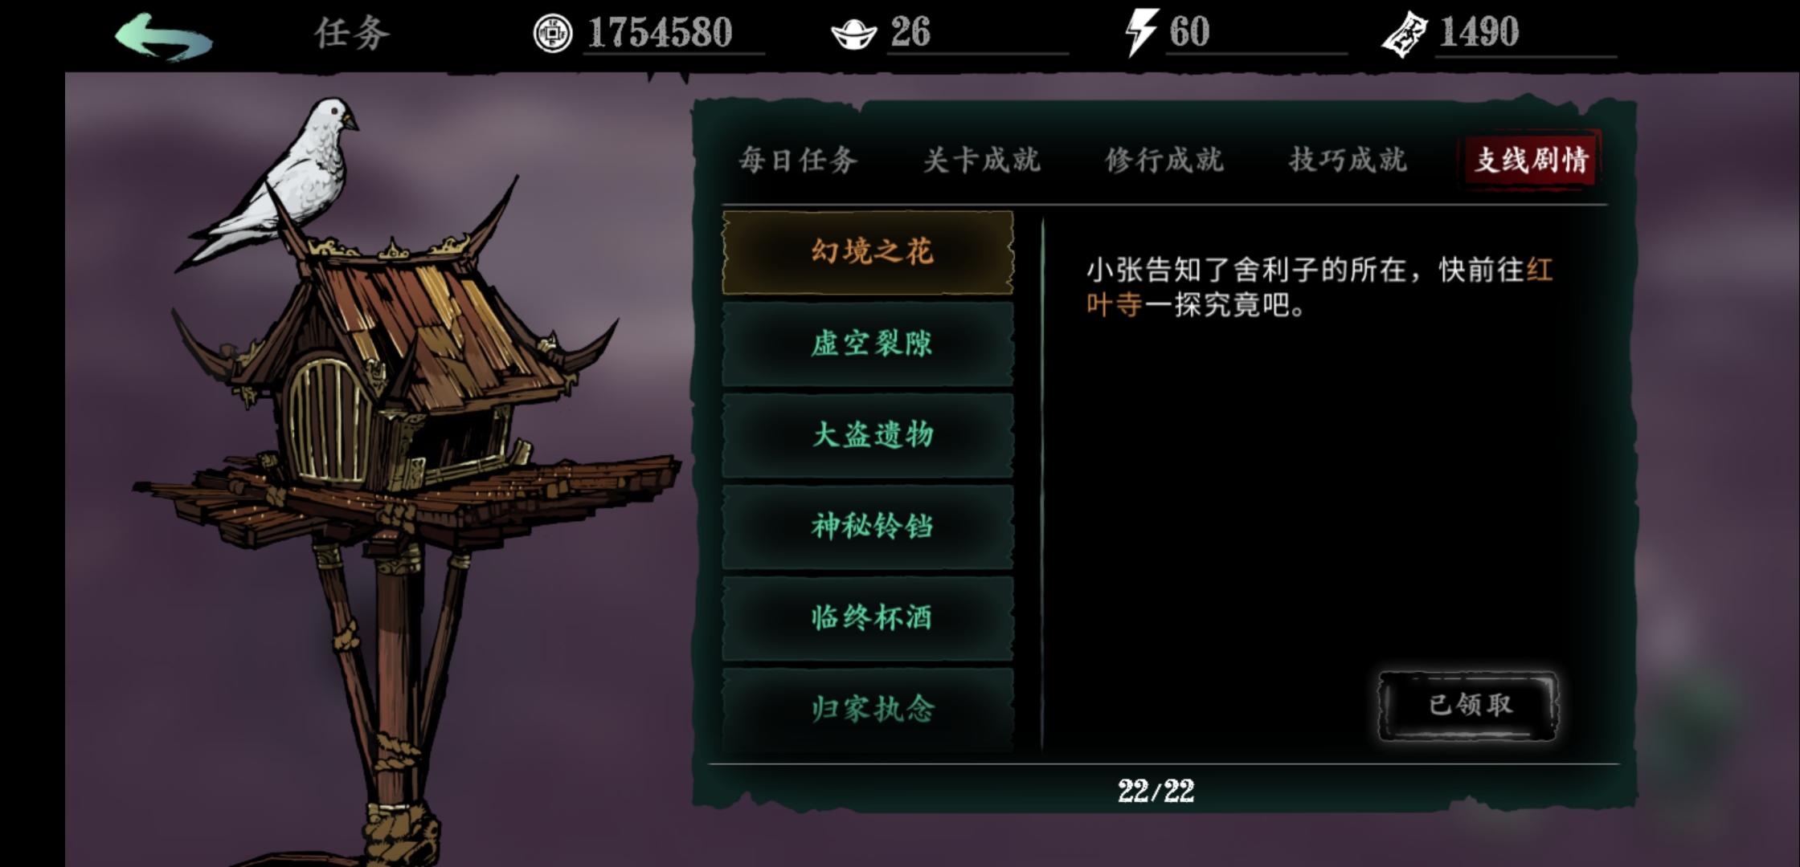Screen dimensions: 1800x867
Task: Tap the highlighted 红叶寺 location link
Action: [x=1319, y=287]
